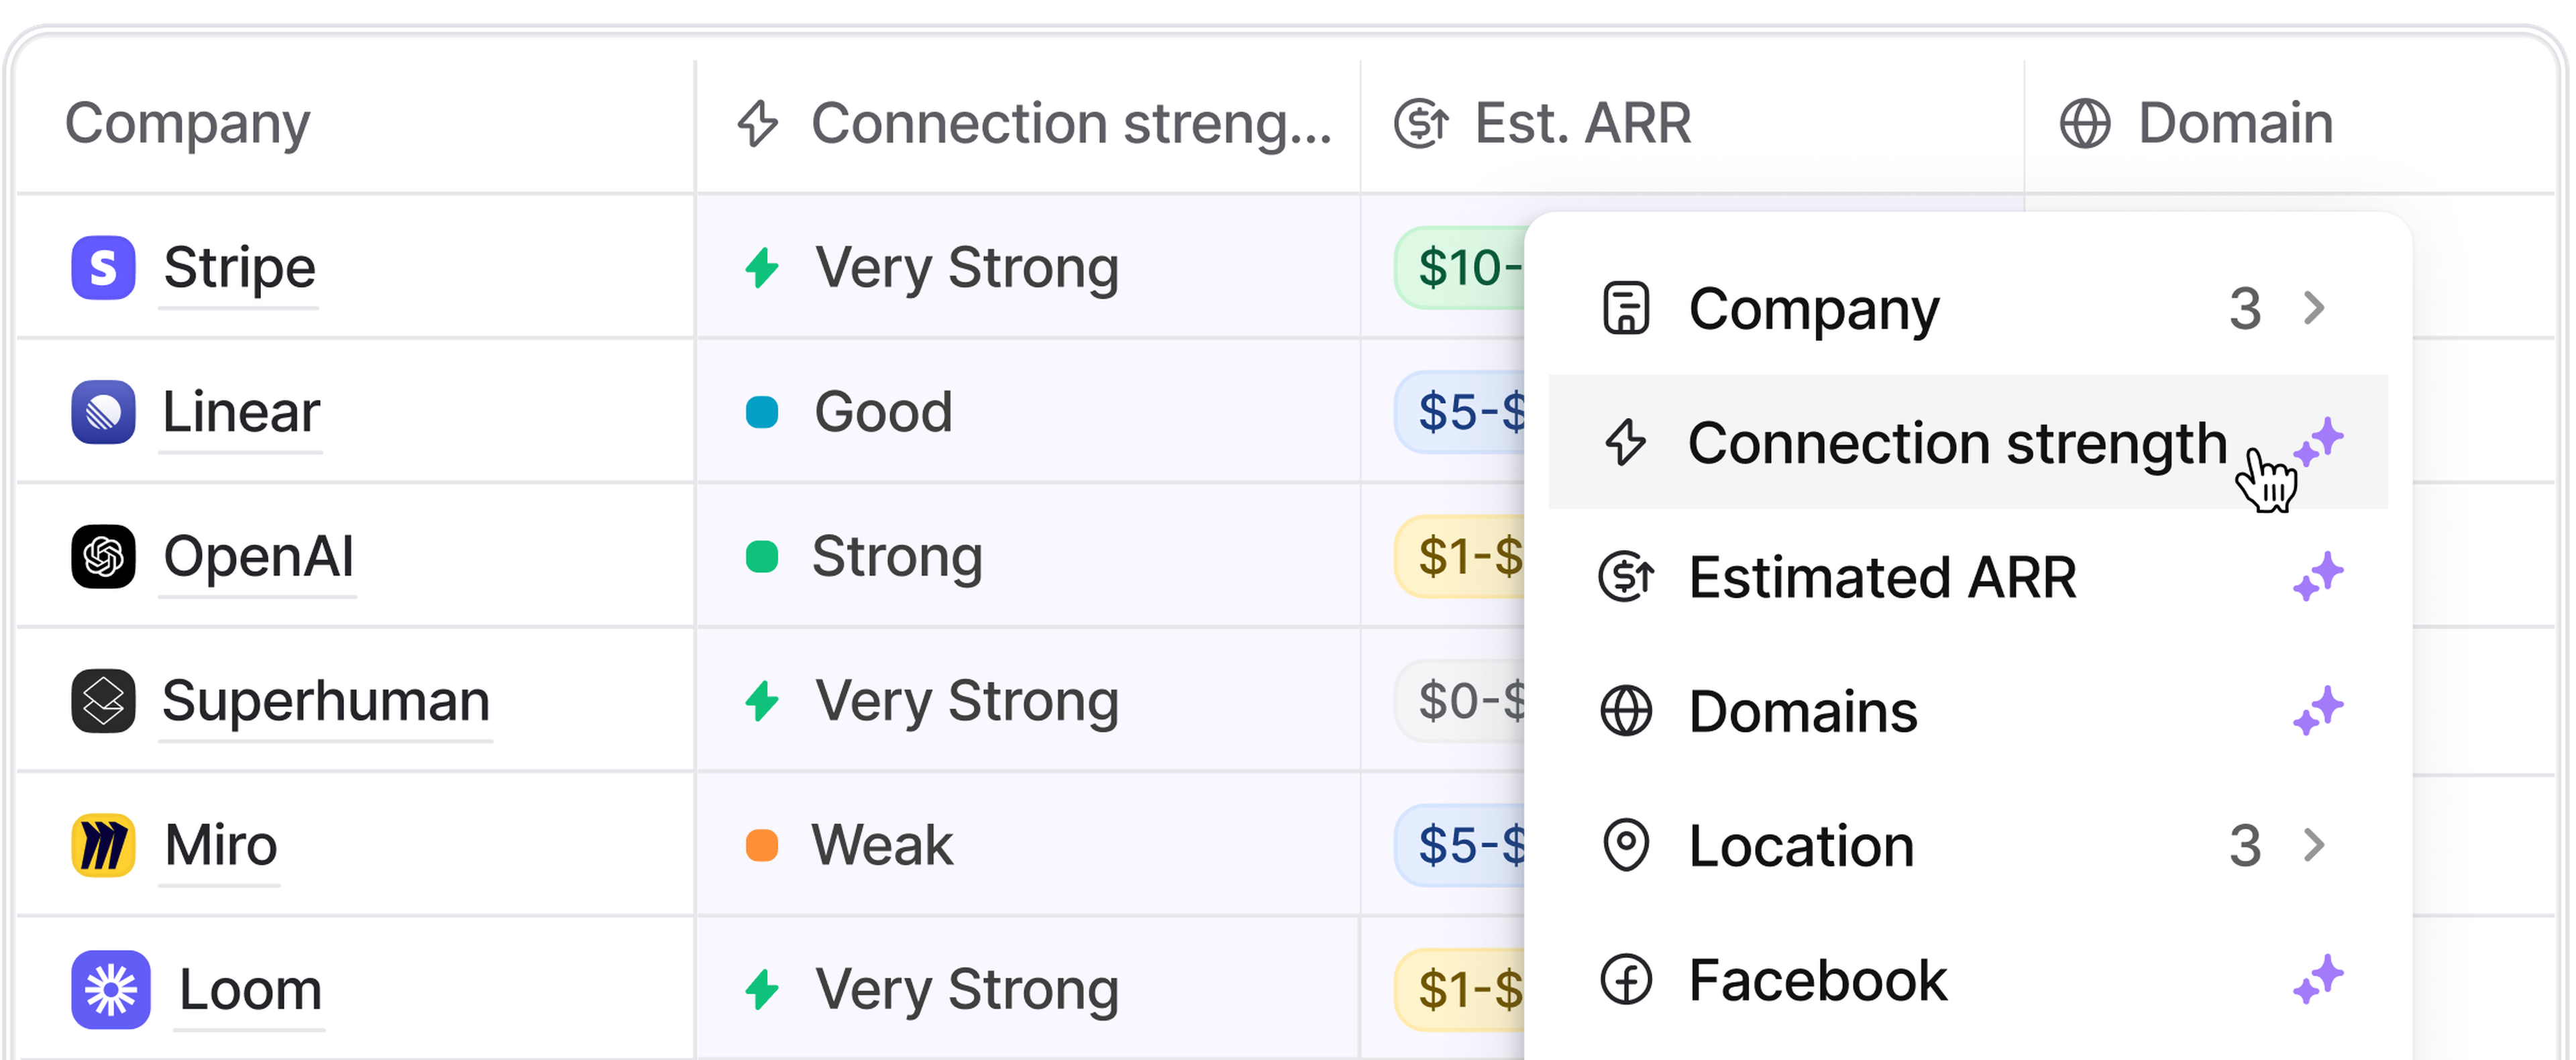Click the Est. ARR column header
The image size is (2576, 1060).
tap(1581, 124)
